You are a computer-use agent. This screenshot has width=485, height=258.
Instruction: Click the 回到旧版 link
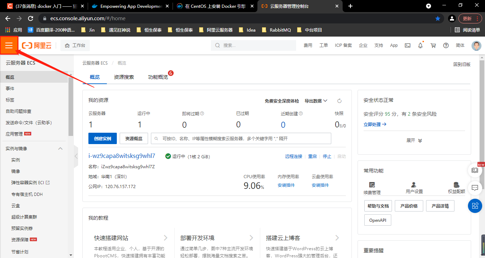(462, 64)
